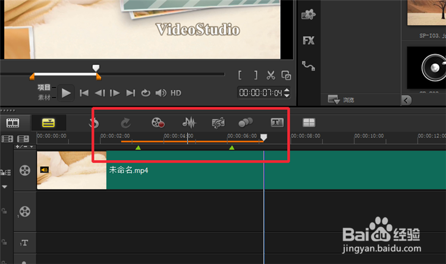
Task: Toggle the title track button
Action: click(x=25, y=243)
